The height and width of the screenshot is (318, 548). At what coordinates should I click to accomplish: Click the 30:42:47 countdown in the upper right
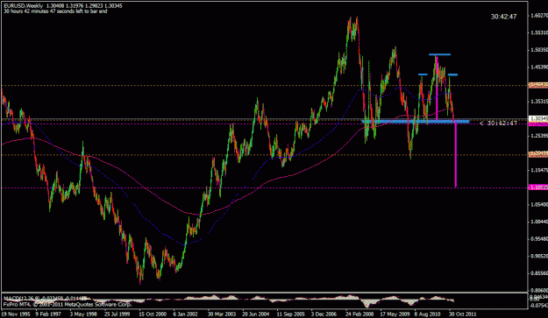click(503, 17)
